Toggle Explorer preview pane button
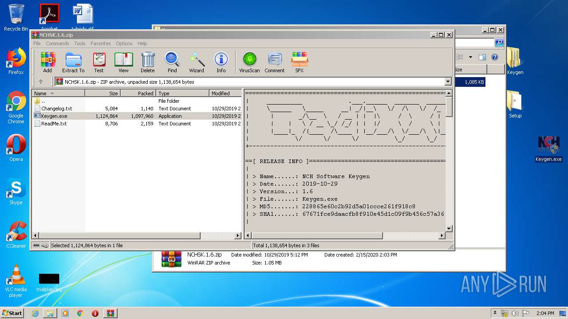 [x=482, y=57]
